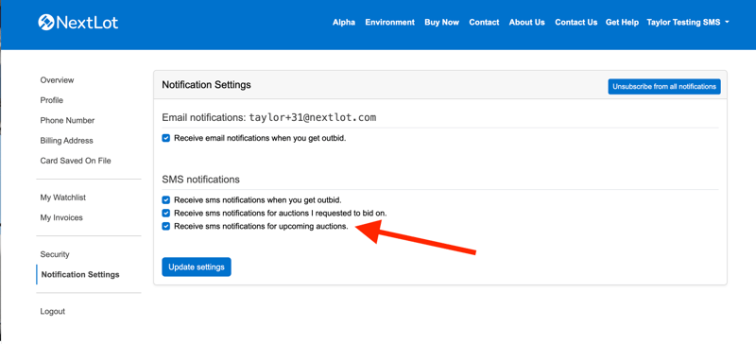Open Security settings
The height and width of the screenshot is (344, 756).
pyautogui.click(x=55, y=254)
